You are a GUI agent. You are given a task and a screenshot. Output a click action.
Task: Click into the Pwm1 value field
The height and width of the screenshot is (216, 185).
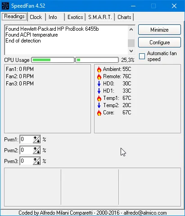pos(27,139)
